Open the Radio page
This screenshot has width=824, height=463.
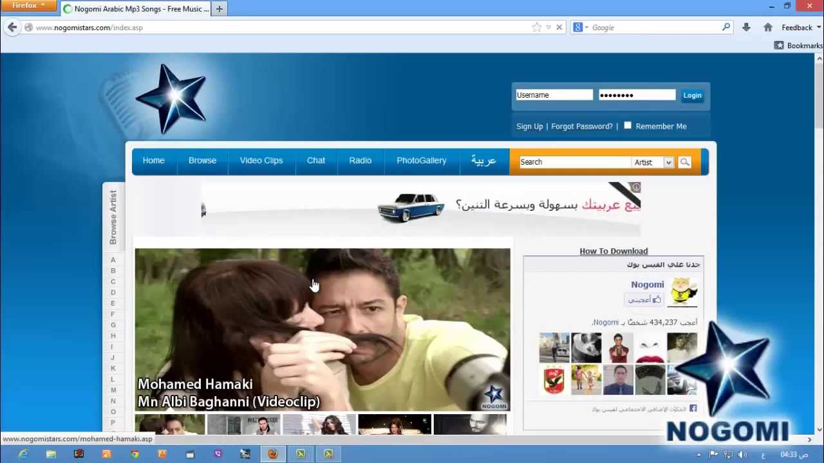point(360,160)
